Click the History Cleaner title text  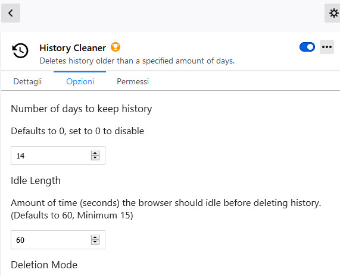[x=73, y=47]
